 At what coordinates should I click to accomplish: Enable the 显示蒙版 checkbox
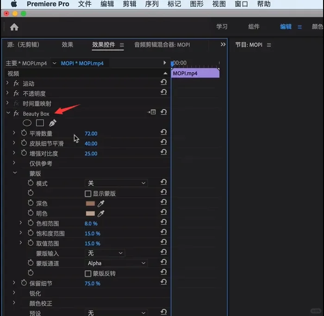click(x=88, y=194)
